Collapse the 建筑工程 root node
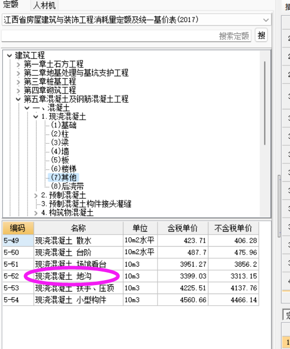This screenshot has width=290, height=349. [9, 55]
